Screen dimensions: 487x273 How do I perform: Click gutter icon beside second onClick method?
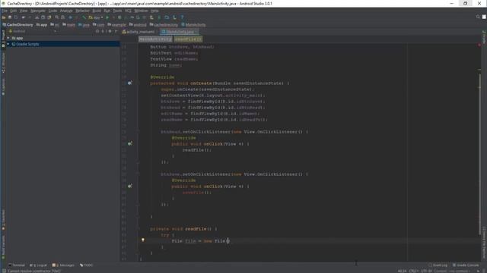pos(130,186)
